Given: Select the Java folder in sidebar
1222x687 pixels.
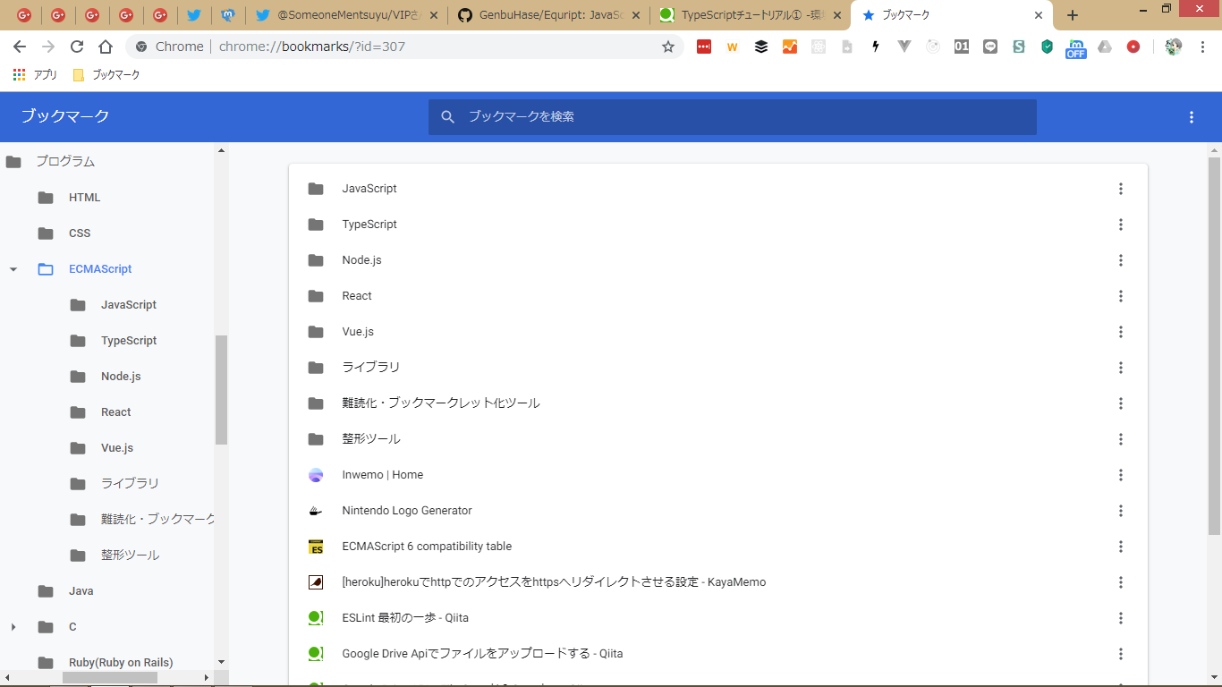Looking at the screenshot, I should (81, 591).
